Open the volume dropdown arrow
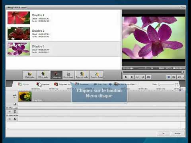 point(183,77)
